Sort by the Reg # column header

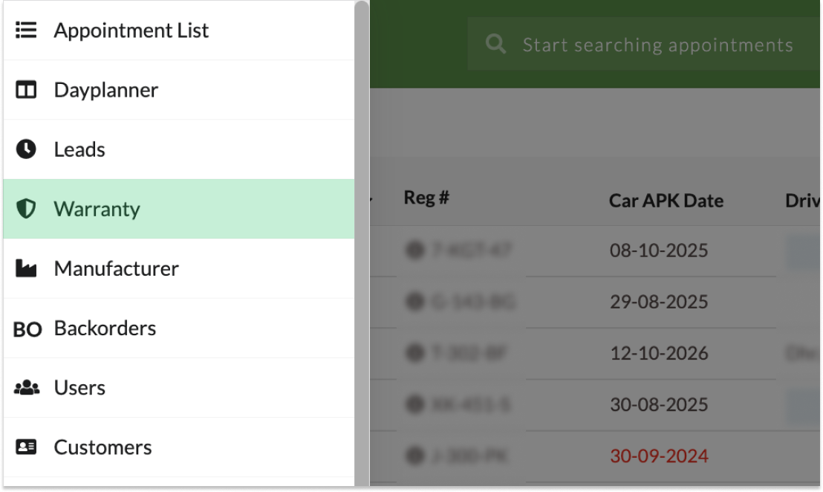[426, 198]
